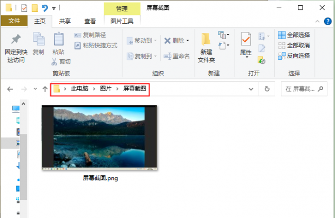Screen dimensions: 335x218
Task: Click the Forward arrow navigation button
Action: click(24, 89)
